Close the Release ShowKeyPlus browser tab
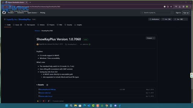193x108 pixels. click(27, 2)
